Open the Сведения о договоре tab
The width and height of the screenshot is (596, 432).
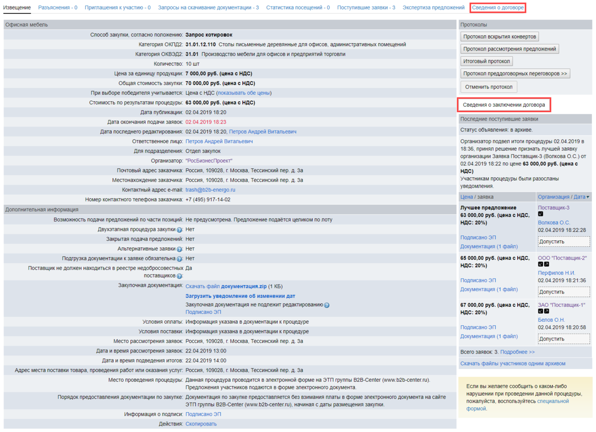pos(498,8)
